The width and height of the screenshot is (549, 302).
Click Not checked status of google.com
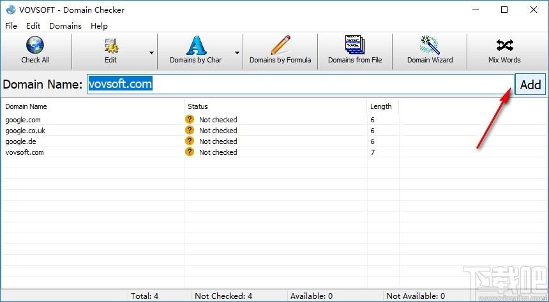click(x=218, y=120)
